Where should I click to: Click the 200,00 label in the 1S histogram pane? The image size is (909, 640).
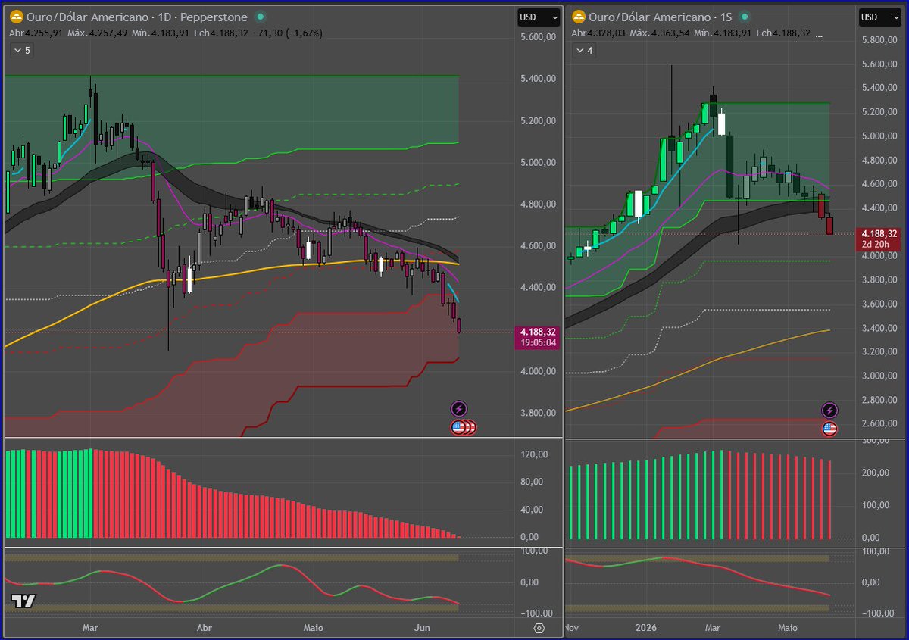[x=877, y=473]
